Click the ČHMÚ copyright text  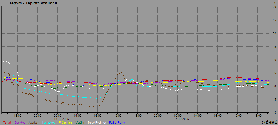click(x=269, y=122)
